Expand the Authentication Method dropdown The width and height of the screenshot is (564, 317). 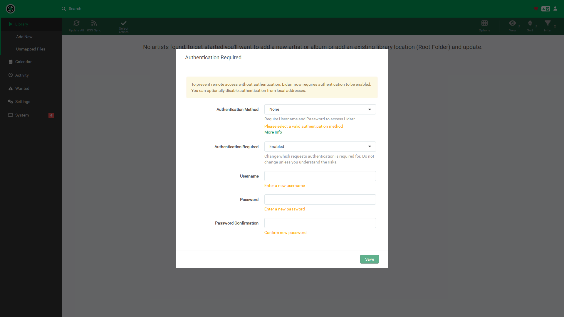[320, 109]
